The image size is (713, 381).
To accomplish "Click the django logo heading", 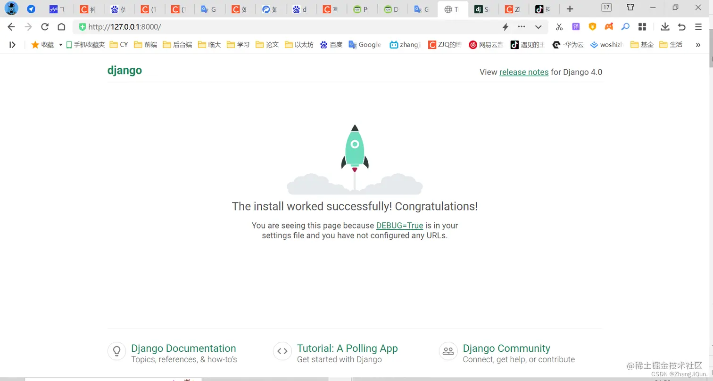I will 124,71.
